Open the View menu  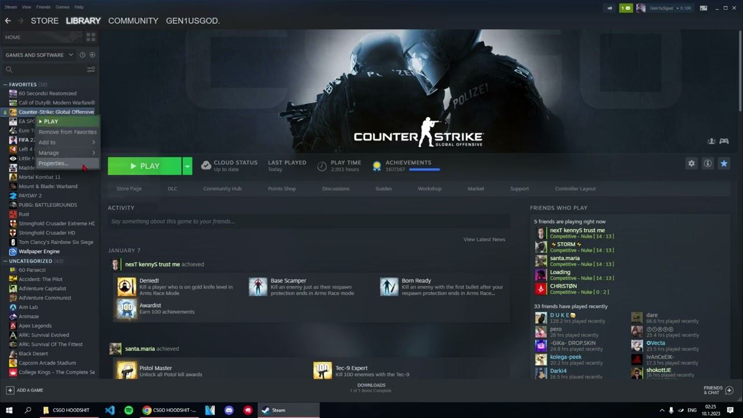pos(27,7)
